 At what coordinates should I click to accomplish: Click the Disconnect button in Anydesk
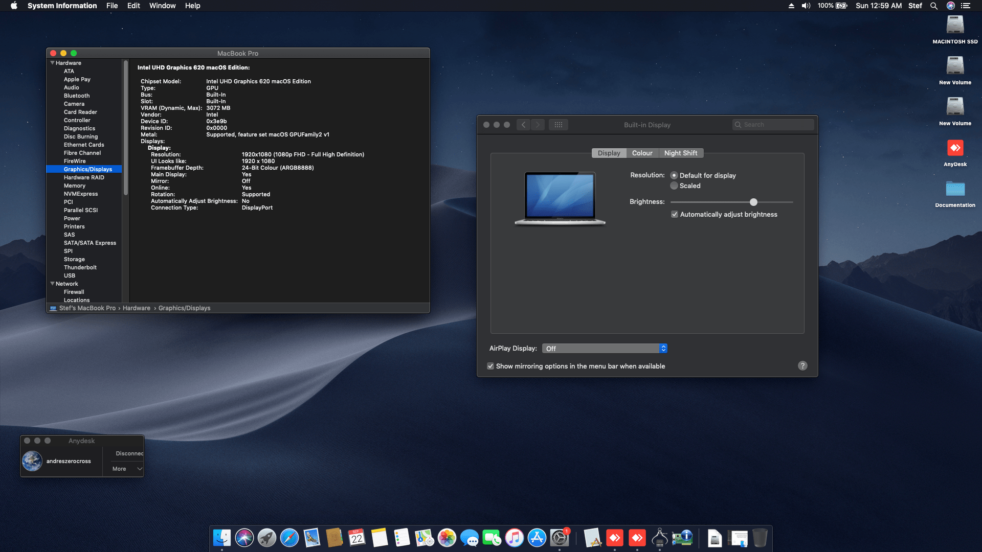(x=129, y=453)
